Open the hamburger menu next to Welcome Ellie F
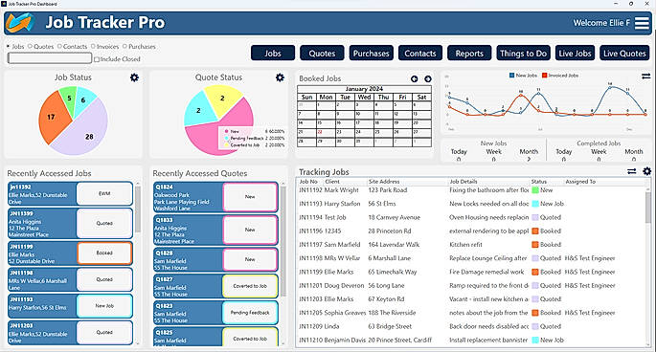This screenshot has width=656, height=352. click(642, 23)
